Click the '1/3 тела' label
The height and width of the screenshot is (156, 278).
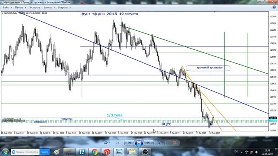pos(115,115)
